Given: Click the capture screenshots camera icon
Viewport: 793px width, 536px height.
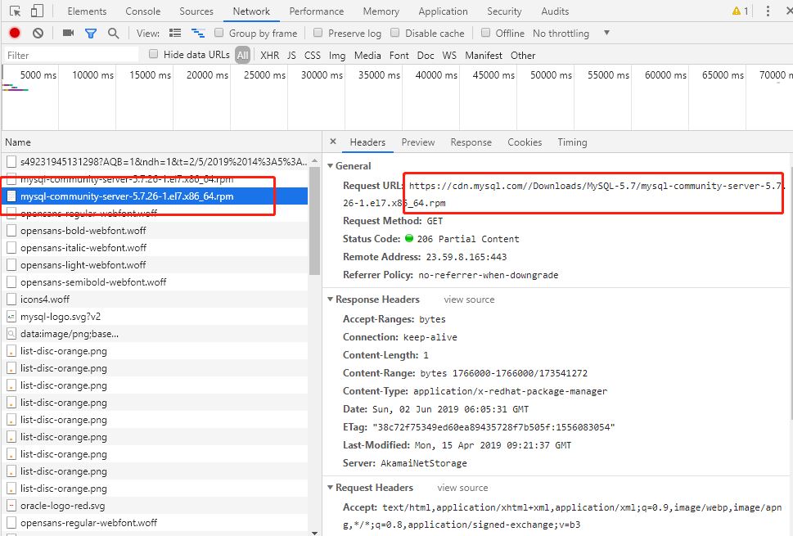Looking at the screenshot, I should click(69, 33).
